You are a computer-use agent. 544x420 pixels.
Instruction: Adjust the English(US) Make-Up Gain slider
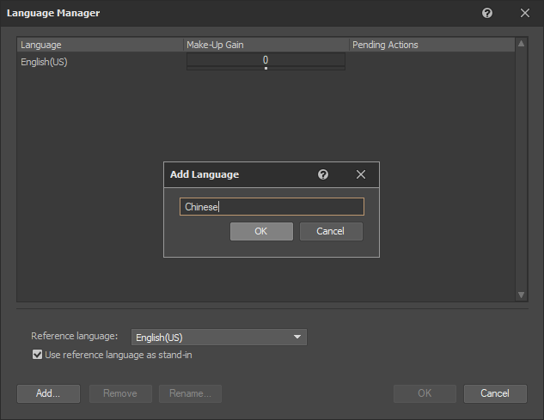point(266,61)
